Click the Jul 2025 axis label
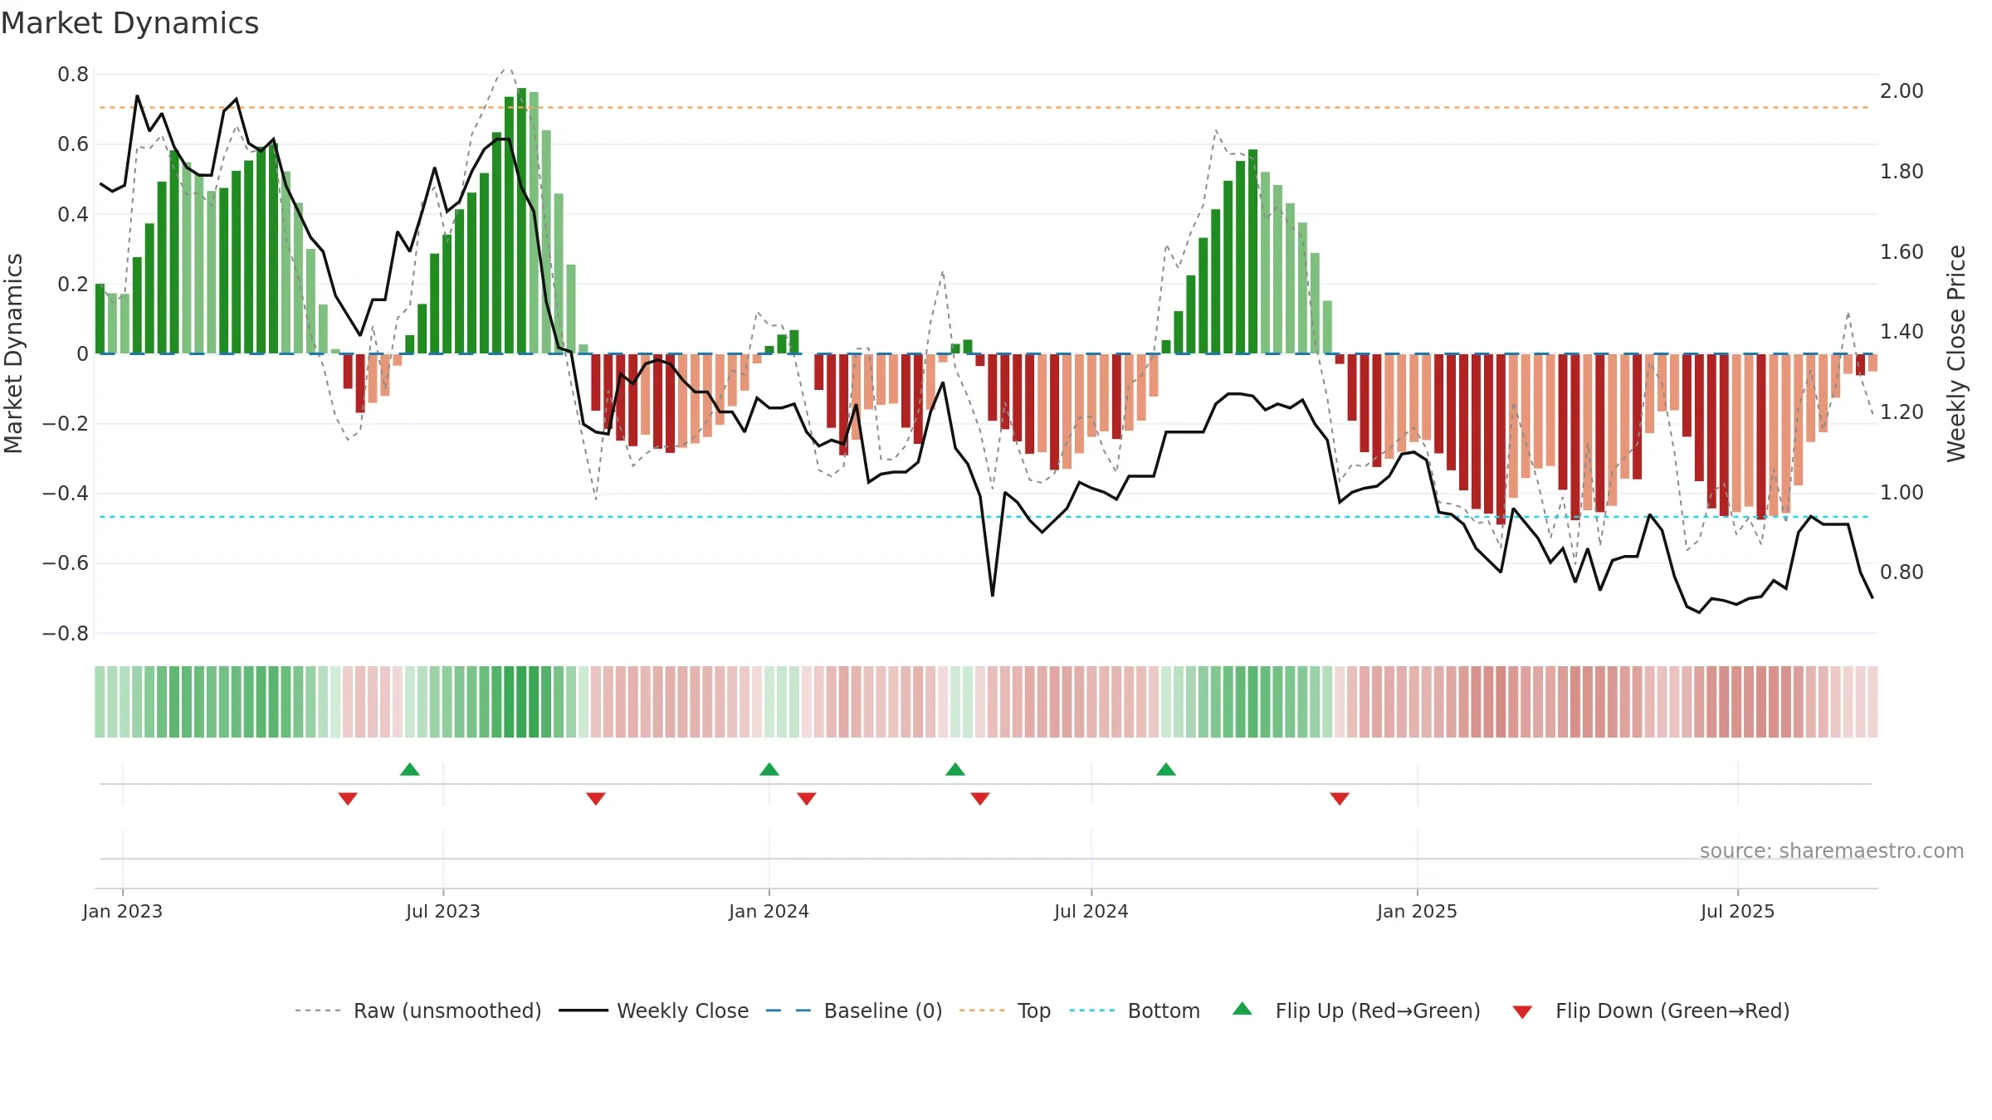 pos(1738,911)
